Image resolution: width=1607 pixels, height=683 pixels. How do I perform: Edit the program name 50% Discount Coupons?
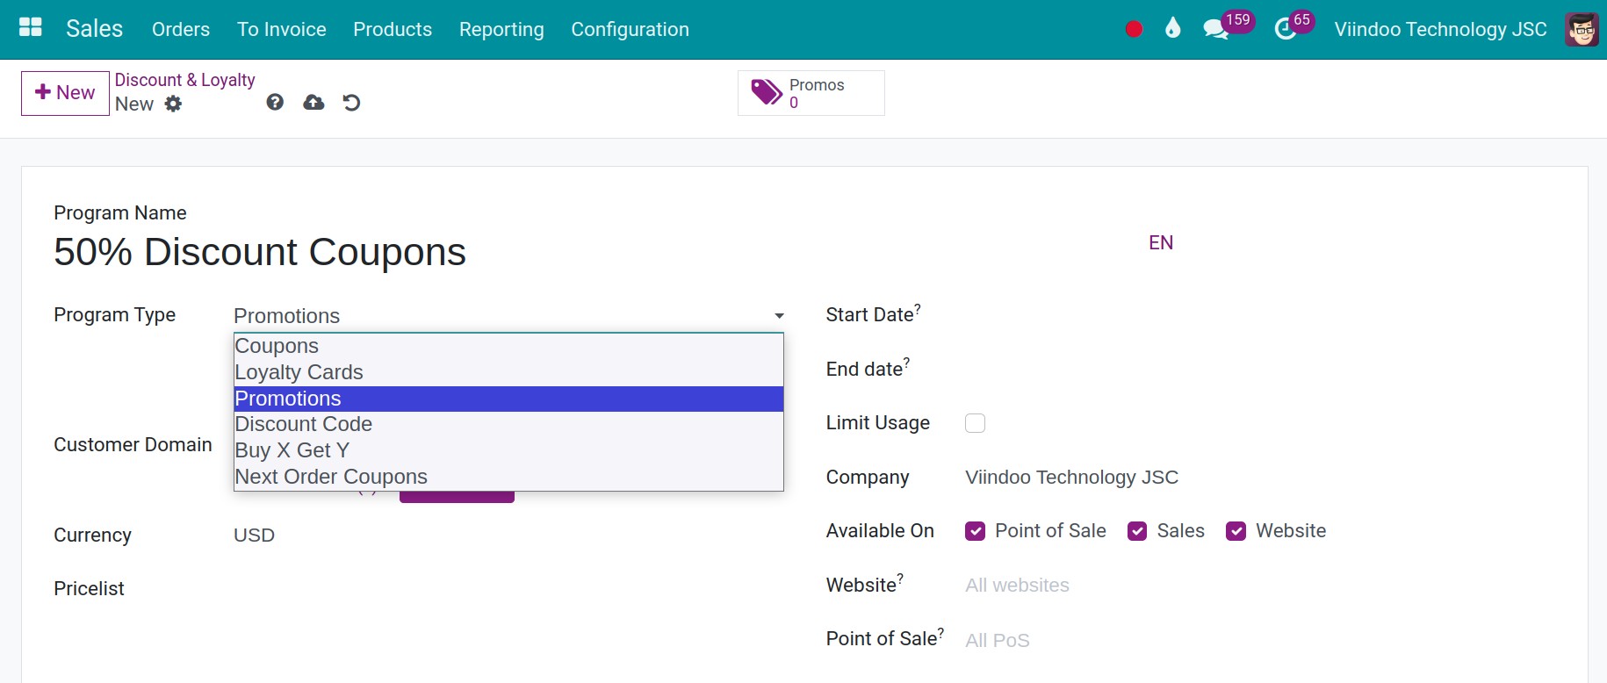[x=260, y=252]
